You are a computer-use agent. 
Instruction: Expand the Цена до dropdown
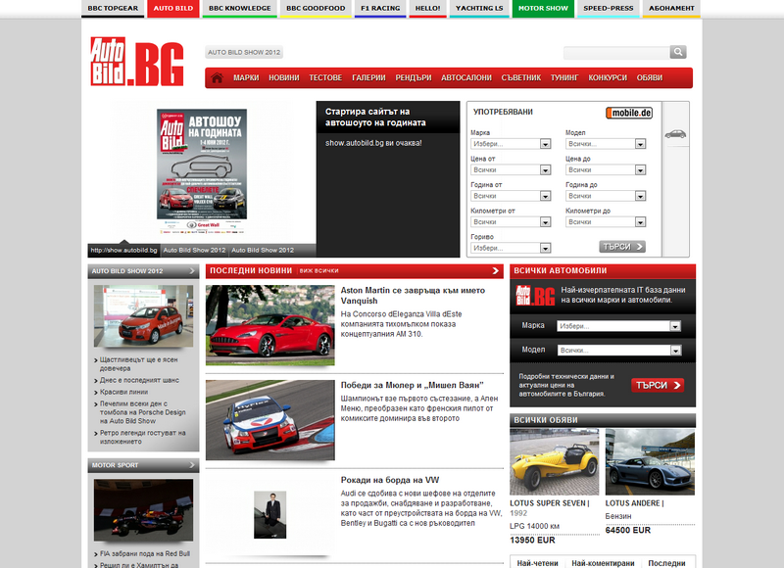(x=606, y=169)
